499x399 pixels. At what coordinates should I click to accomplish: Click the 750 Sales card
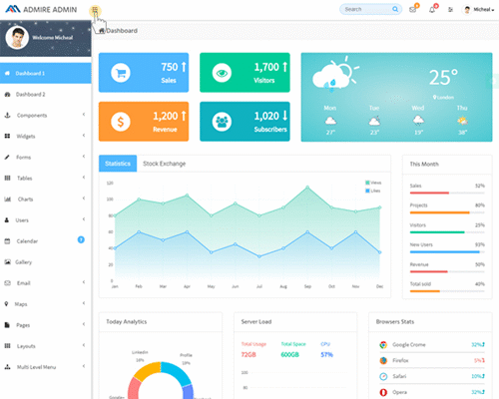tap(144, 73)
